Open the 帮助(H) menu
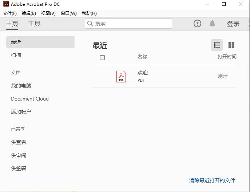Viewport: 250px width, 192px height. [89, 13]
